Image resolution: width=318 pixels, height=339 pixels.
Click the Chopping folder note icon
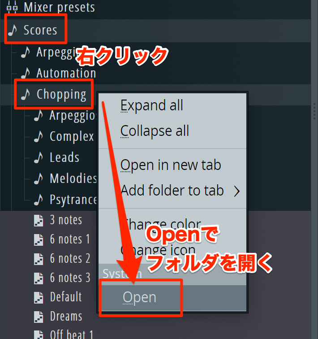pyautogui.click(x=26, y=94)
